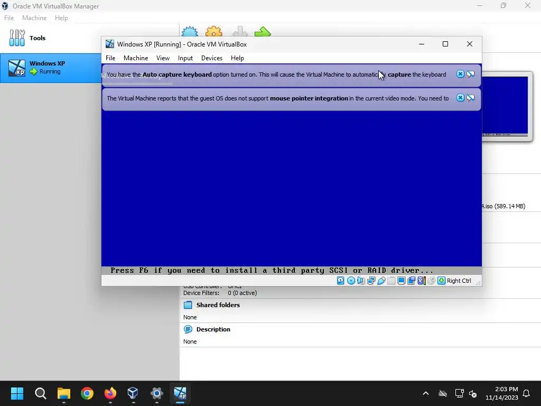Open the audio indicator in the VM status bar

point(361,281)
